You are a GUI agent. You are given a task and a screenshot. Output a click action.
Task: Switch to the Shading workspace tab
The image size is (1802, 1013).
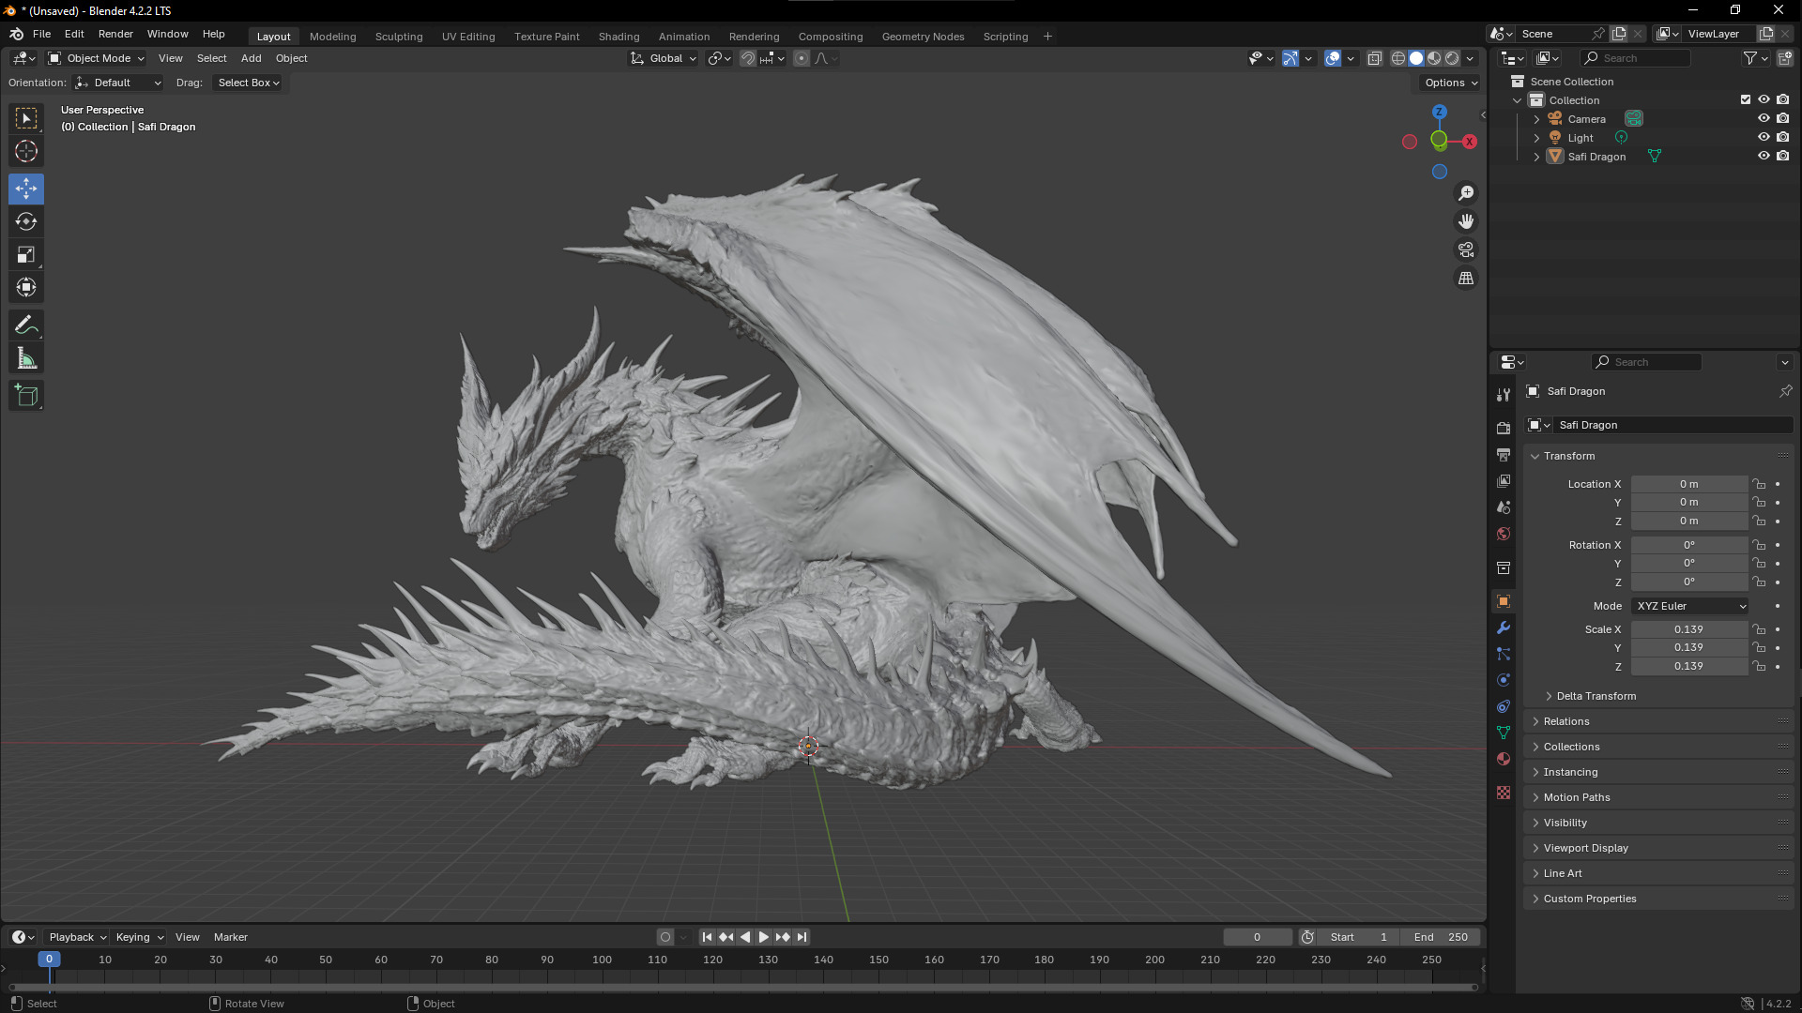tap(618, 37)
